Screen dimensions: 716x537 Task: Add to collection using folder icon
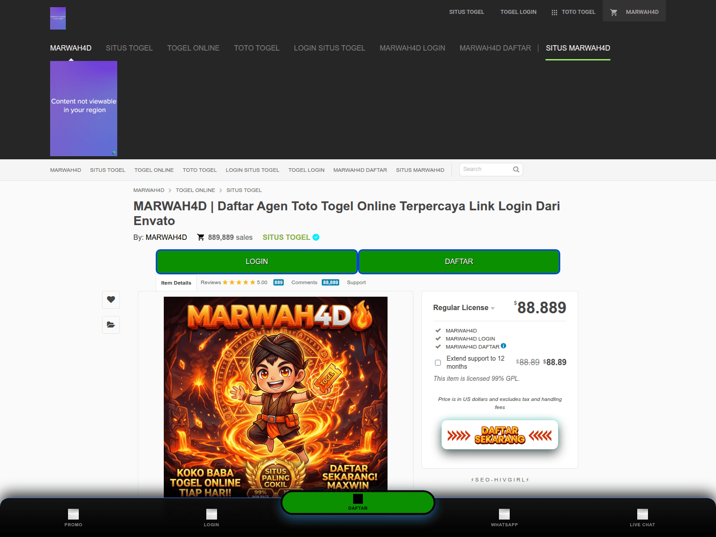pyautogui.click(x=111, y=324)
